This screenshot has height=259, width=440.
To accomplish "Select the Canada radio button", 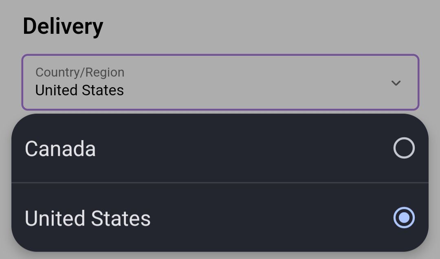I will click(404, 148).
